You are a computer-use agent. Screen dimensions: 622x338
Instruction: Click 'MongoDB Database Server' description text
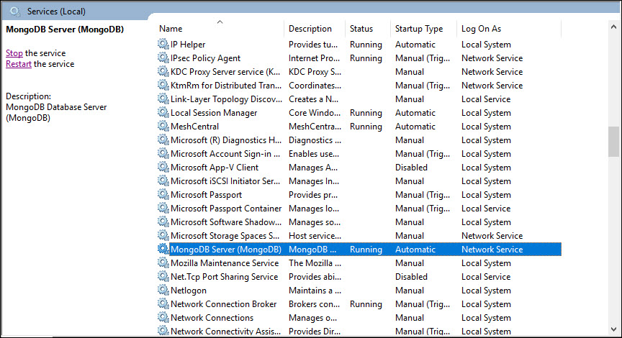coord(56,107)
